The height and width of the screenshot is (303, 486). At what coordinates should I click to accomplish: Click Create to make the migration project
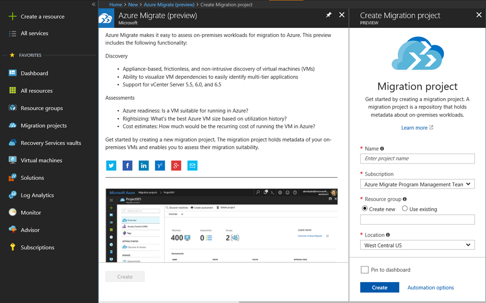[x=379, y=287]
